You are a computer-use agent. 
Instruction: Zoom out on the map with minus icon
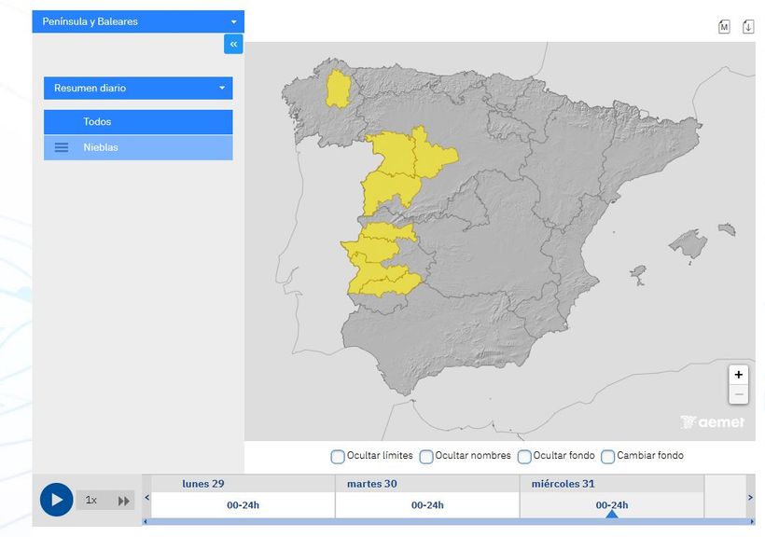[738, 393]
